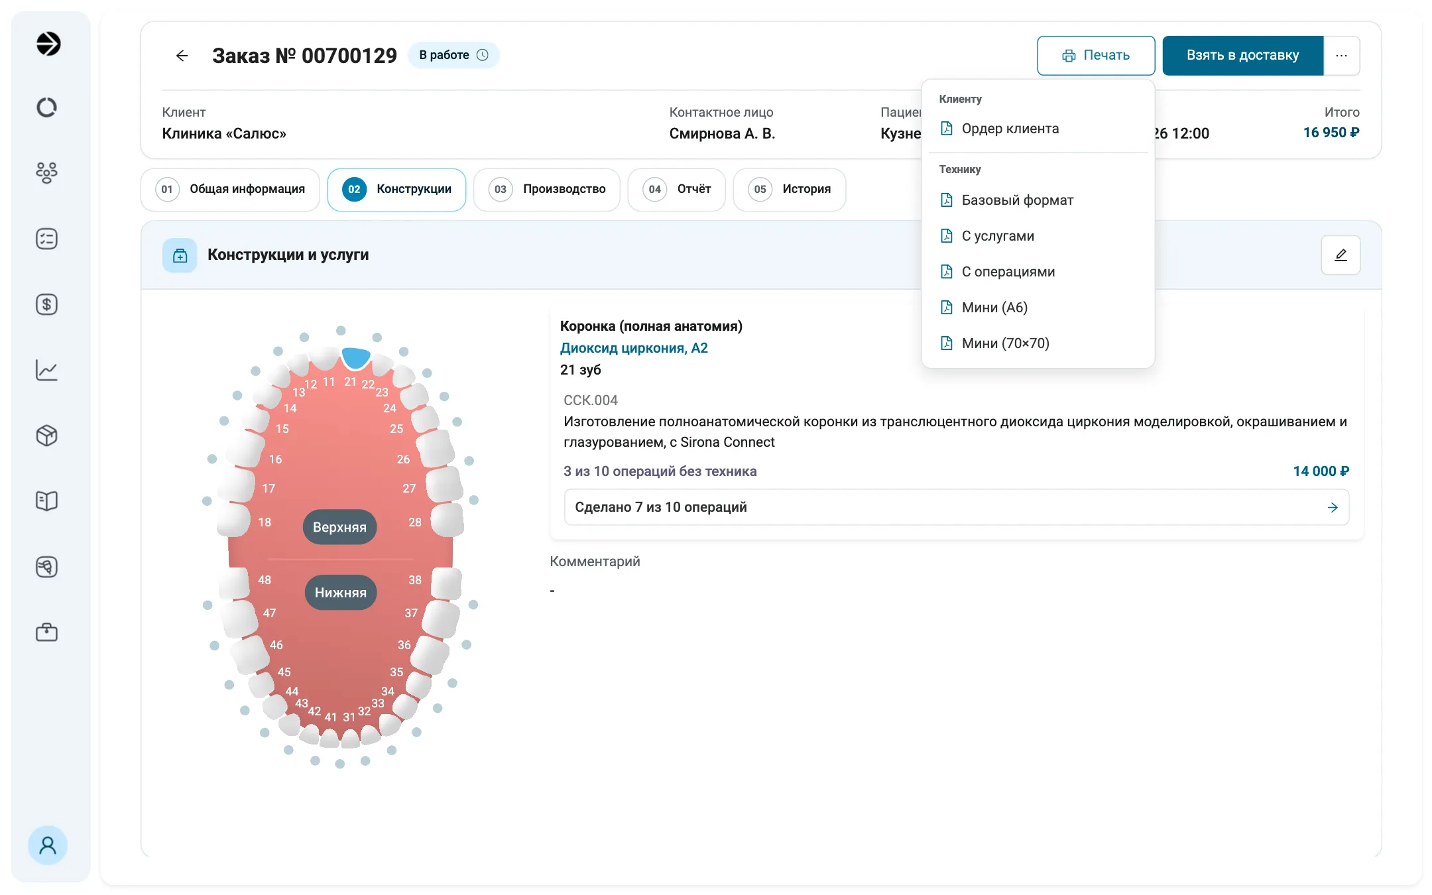Select С операциями print option
Viewport: 1432px width, 895px height.
pyautogui.click(x=1038, y=272)
